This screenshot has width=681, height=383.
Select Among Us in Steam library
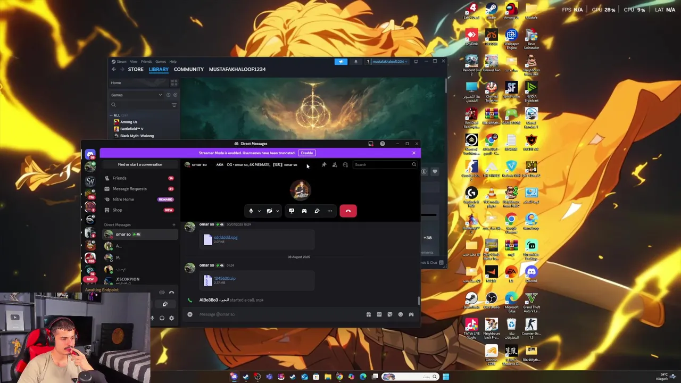tap(128, 122)
